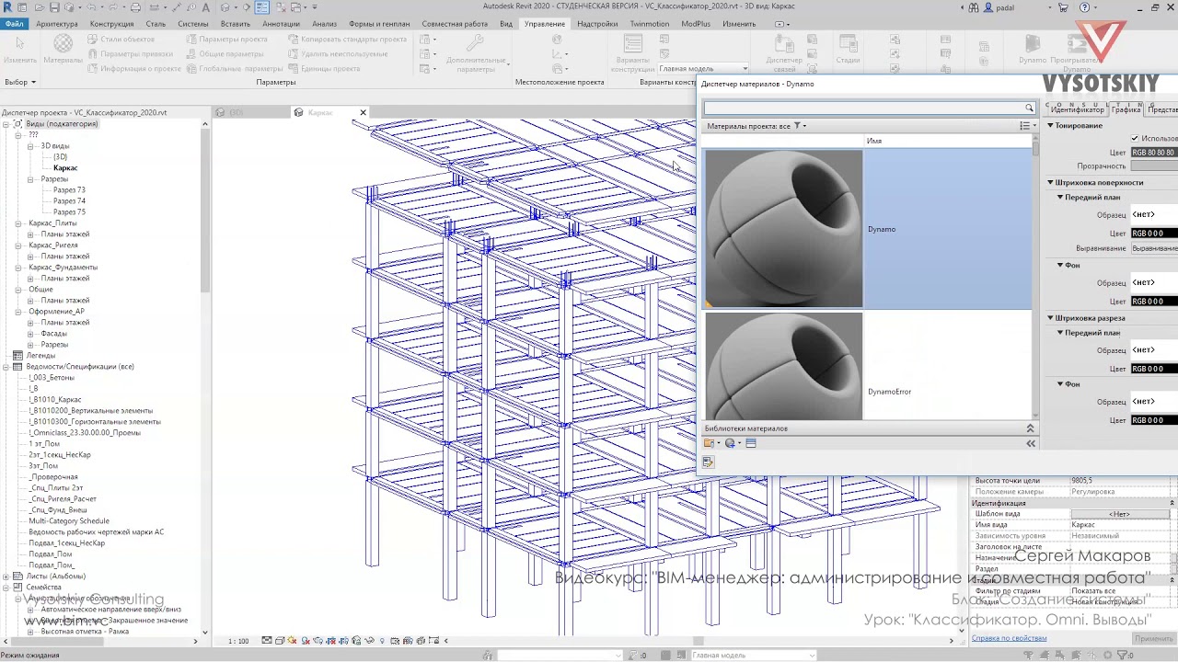Open the Materials tool in the ribbon

point(63,50)
